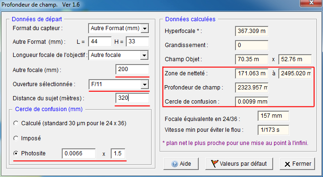Select the Calculé circle of confusion option

pyautogui.click(x=16, y=123)
